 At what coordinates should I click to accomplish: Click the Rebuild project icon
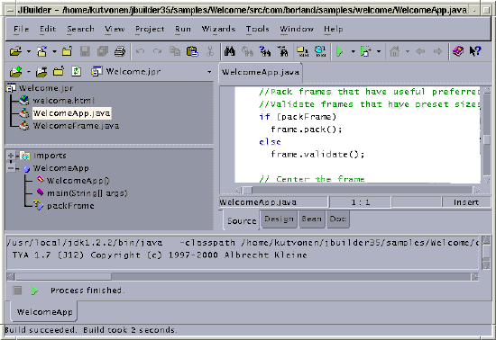click(320, 51)
